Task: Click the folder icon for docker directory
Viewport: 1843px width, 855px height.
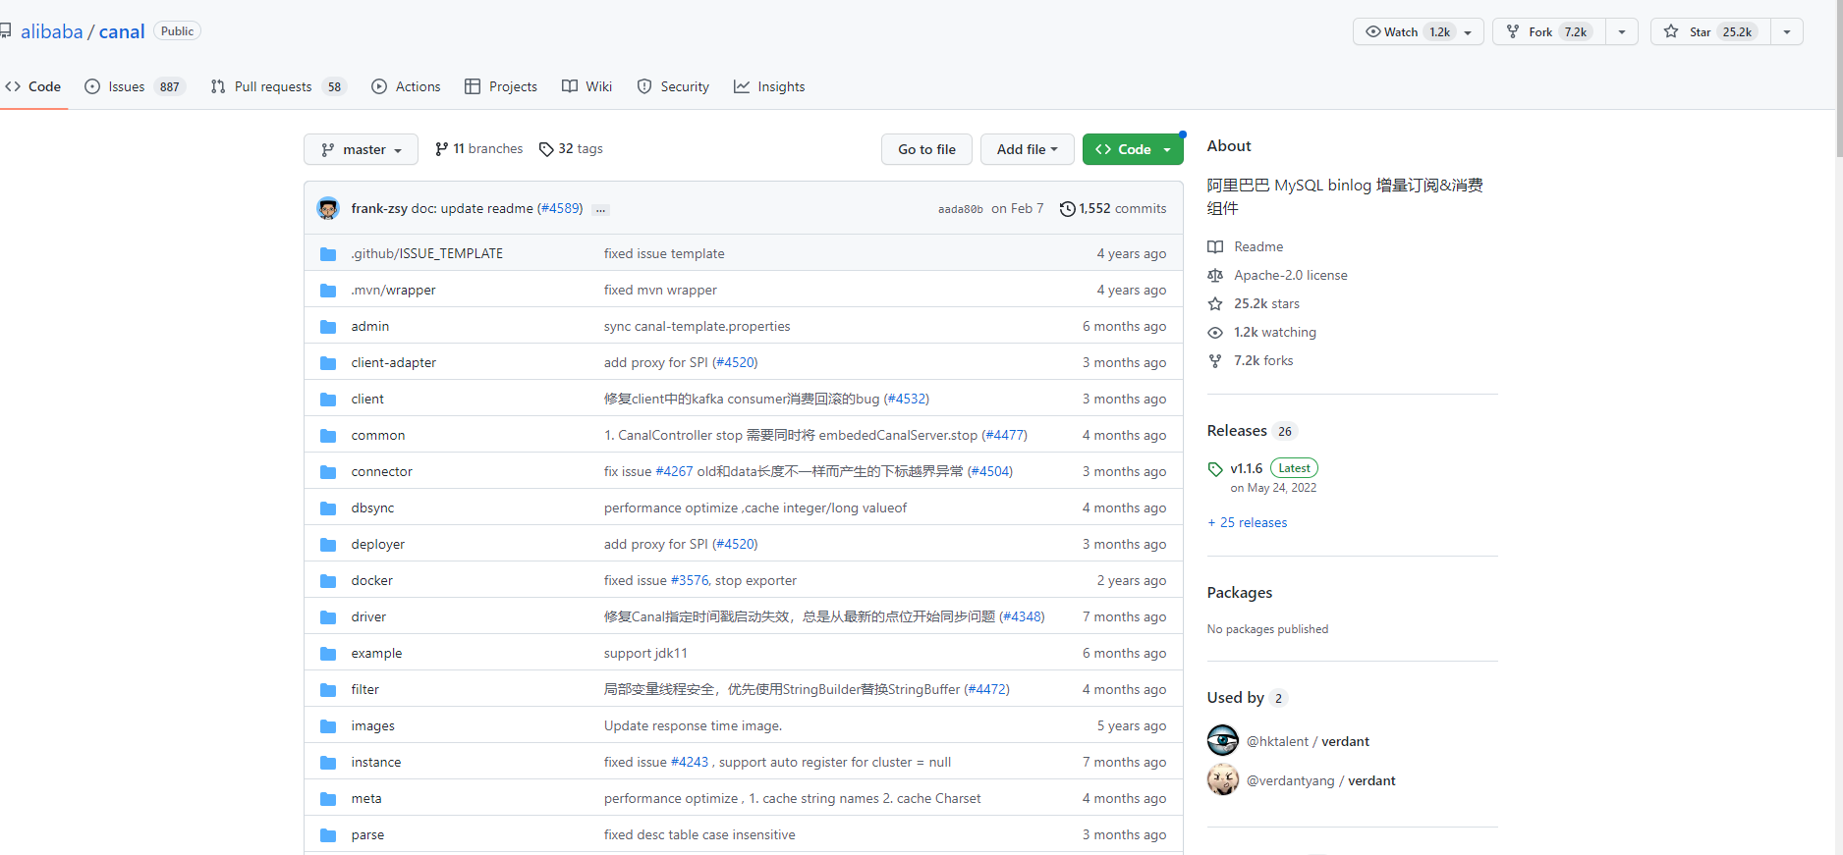Action: click(328, 581)
